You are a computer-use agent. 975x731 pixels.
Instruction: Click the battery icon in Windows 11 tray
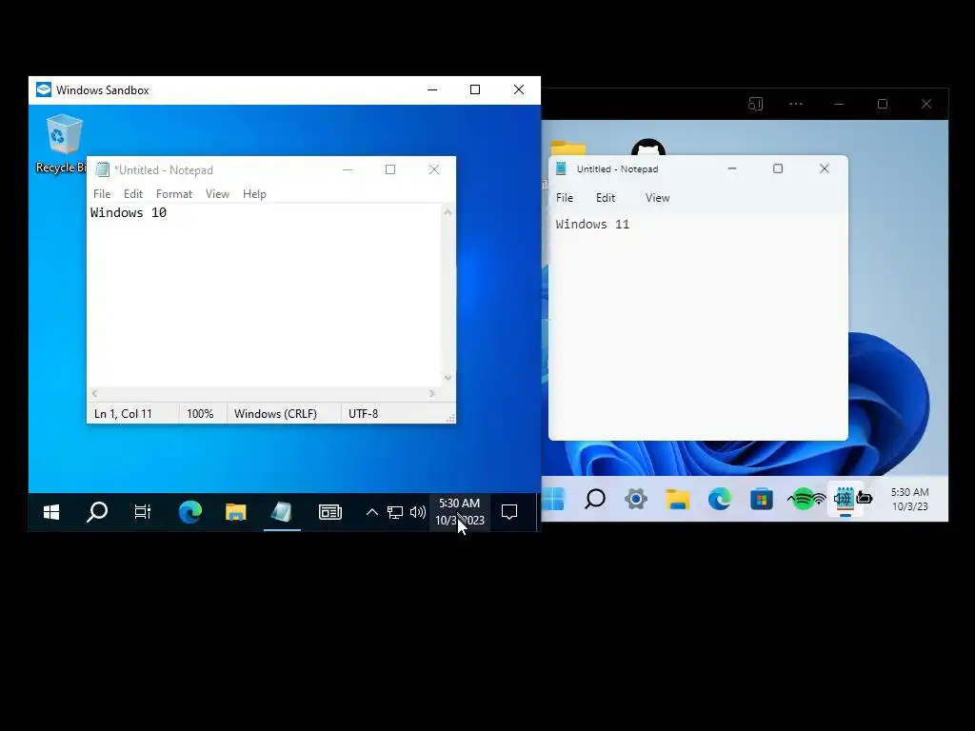(x=865, y=498)
